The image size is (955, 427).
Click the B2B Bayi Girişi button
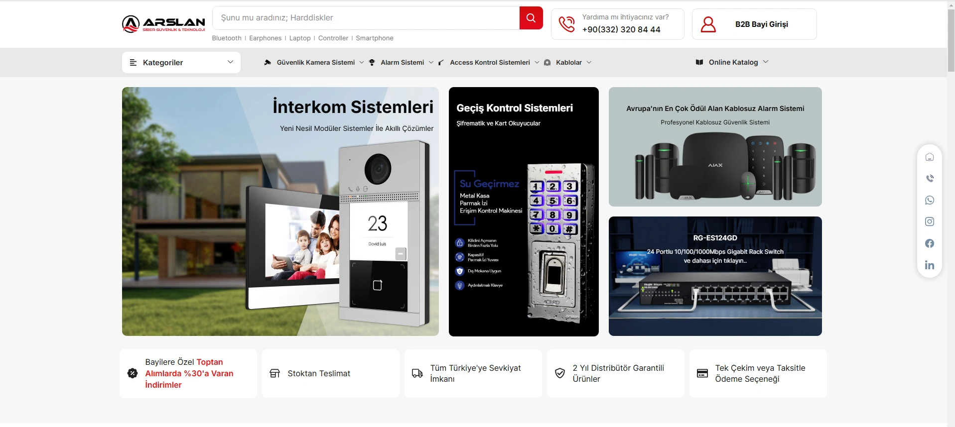[x=761, y=24]
